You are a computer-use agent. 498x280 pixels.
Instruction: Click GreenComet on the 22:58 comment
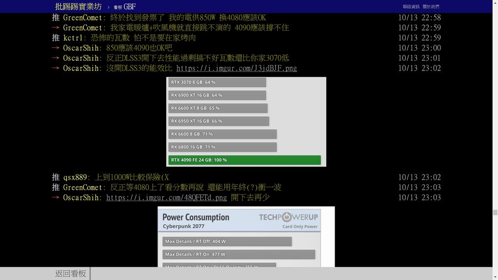[82, 17]
